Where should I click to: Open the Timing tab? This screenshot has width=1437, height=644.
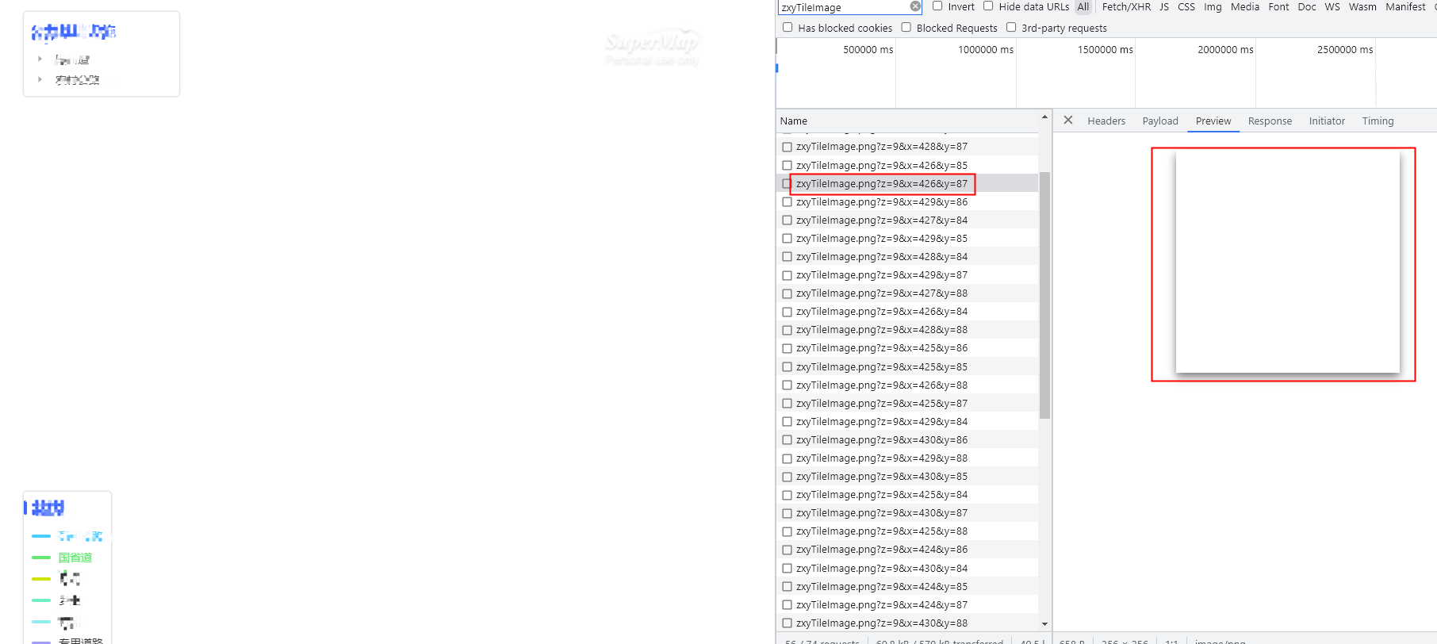point(1377,121)
